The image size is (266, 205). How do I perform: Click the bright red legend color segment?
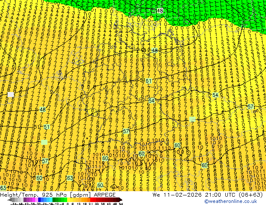91,200
